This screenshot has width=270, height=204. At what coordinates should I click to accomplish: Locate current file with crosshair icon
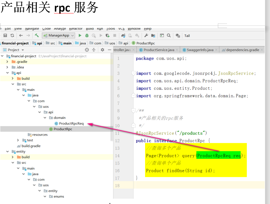click(87, 50)
